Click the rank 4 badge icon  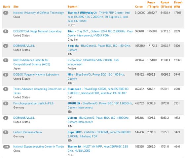tap(6, 60)
